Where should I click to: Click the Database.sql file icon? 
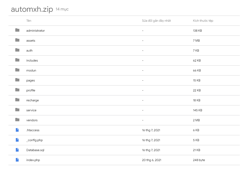(x=17, y=150)
